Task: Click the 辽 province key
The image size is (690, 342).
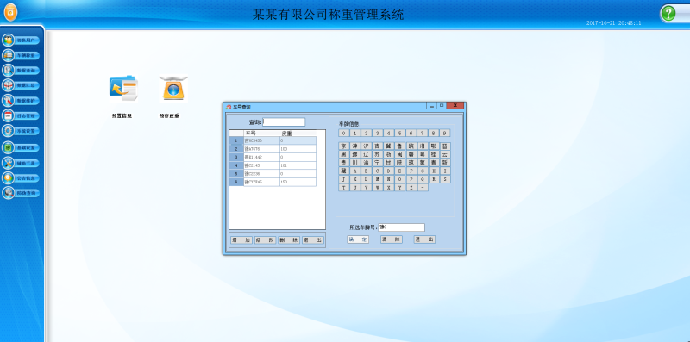Action: pyautogui.click(x=366, y=154)
